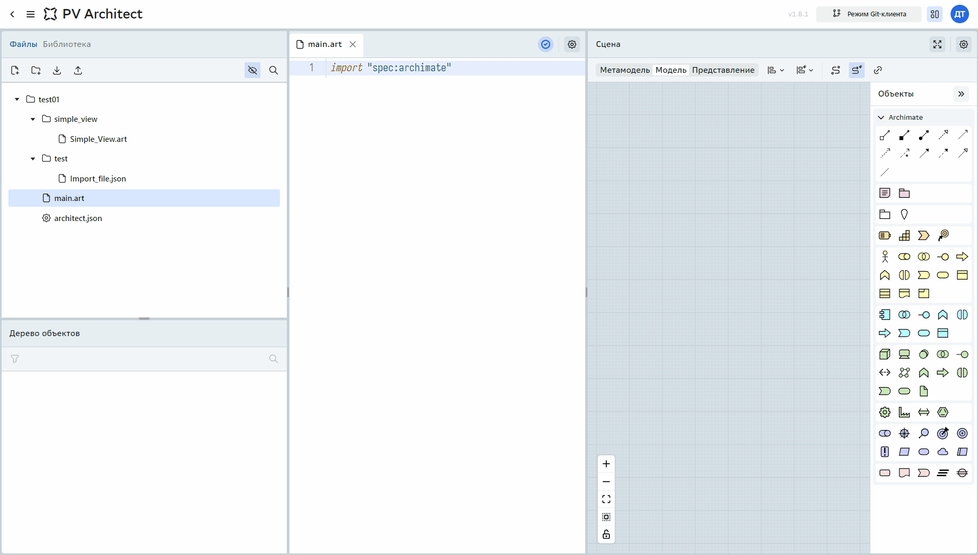The width and height of the screenshot is (978, 555).
Task: Select main.art in file tree
Action: tap(144, 198)
